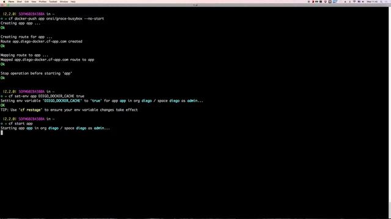The width and height of the screenshot is (391, 219).
Task: Click the 'cf start app' command line
Action: click(x=20, y=123)
